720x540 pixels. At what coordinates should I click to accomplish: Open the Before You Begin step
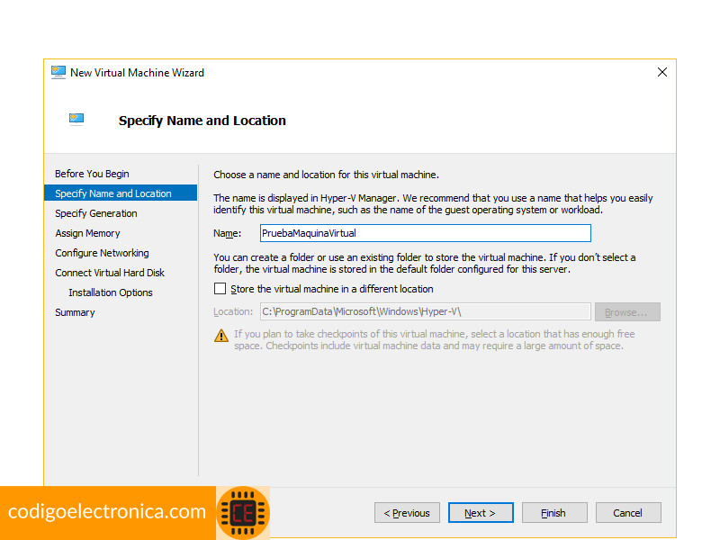(92, 174)
